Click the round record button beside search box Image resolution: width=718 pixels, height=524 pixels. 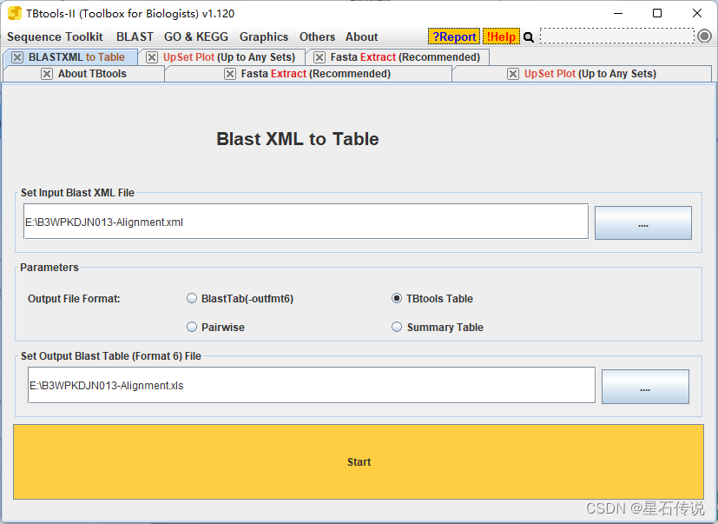pos(704,36)
